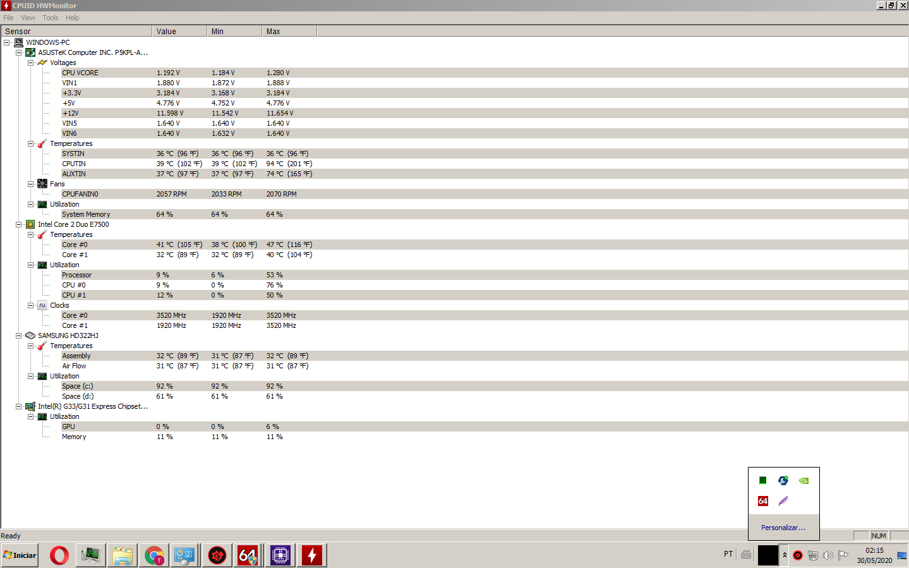This screenshot has width=909, height=568.
Task: Click the Clocks node icon
Action: point(42,305)
